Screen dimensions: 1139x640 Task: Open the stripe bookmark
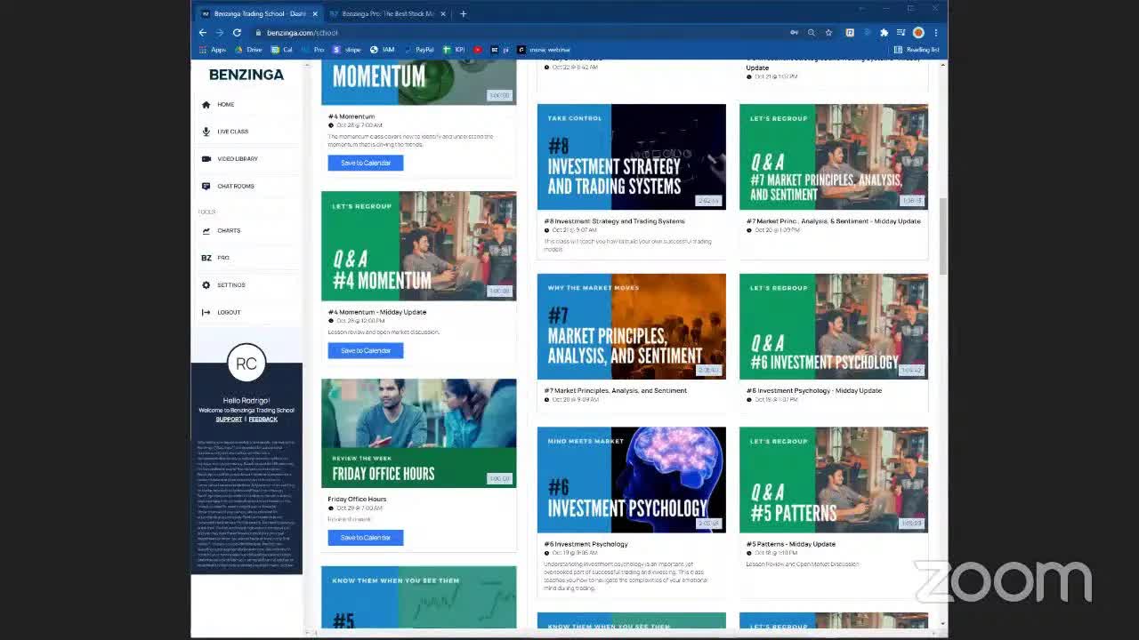point(347,50)
